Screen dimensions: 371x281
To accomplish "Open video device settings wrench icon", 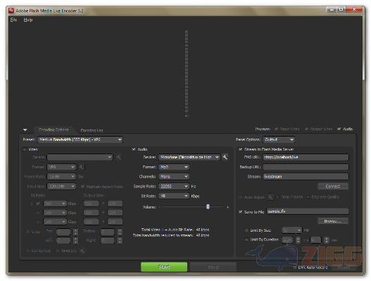I will 118,157.
